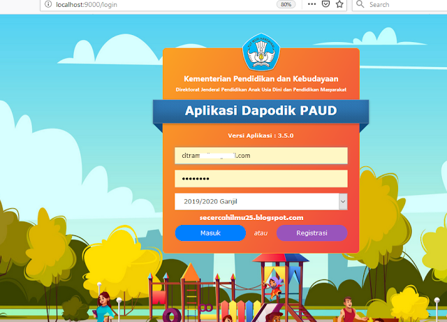The height and width of the screenshot is (322, 447).
Task: Click the Aplikasi Dapodik PAUD title banner
Action: pyautogui.click(x=261, y=111)
